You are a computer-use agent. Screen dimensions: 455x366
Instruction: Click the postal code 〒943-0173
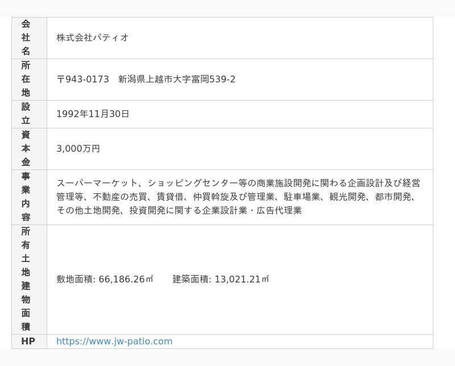click(x=83, y=79)
